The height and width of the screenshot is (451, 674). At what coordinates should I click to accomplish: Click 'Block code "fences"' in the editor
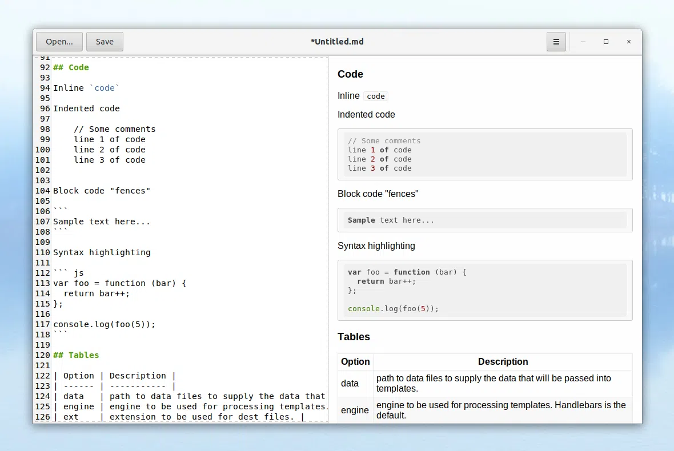coord(102,191)
